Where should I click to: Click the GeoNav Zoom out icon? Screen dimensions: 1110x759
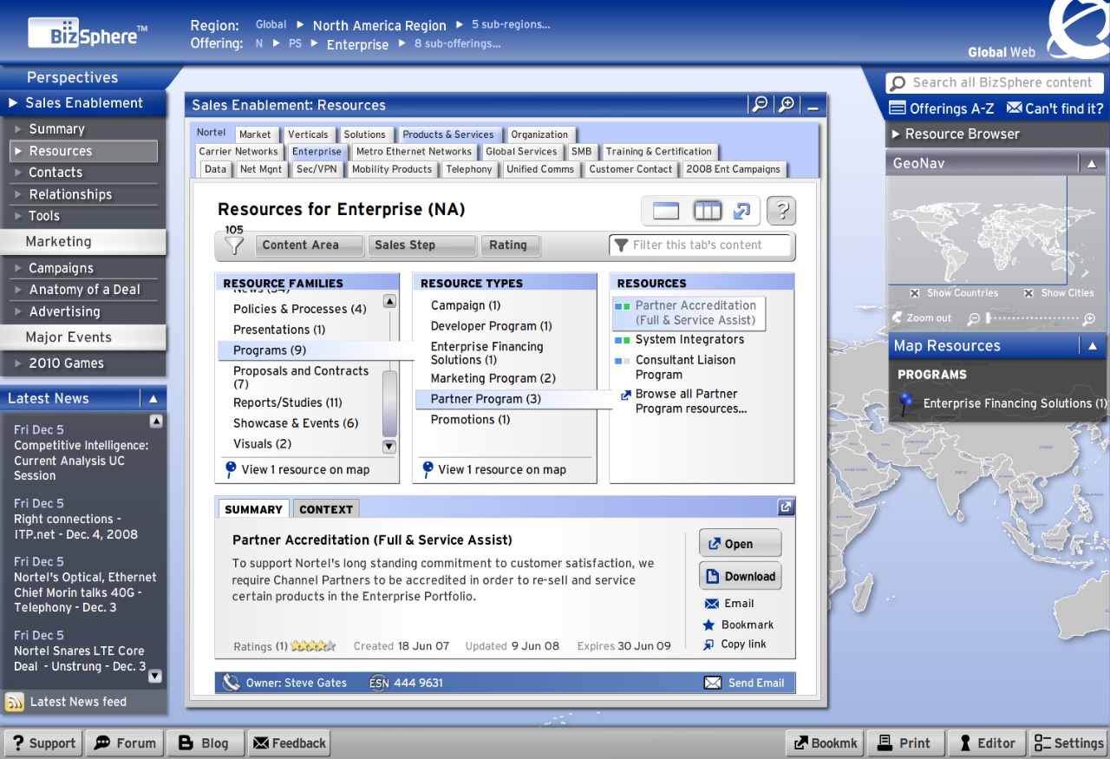(898, 318)
